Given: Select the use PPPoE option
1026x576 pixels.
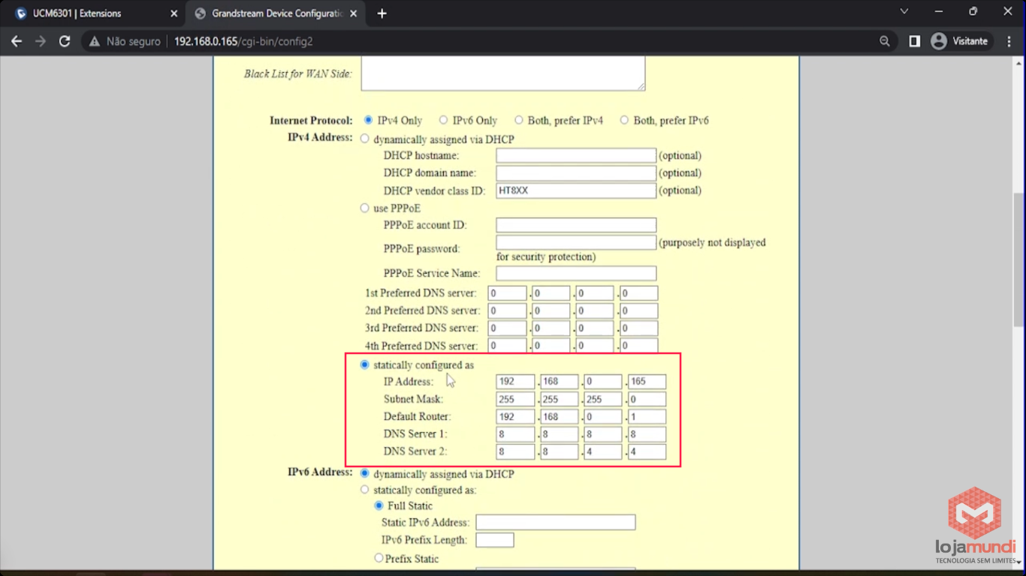Looking at the screenshot, I should 365,208.
